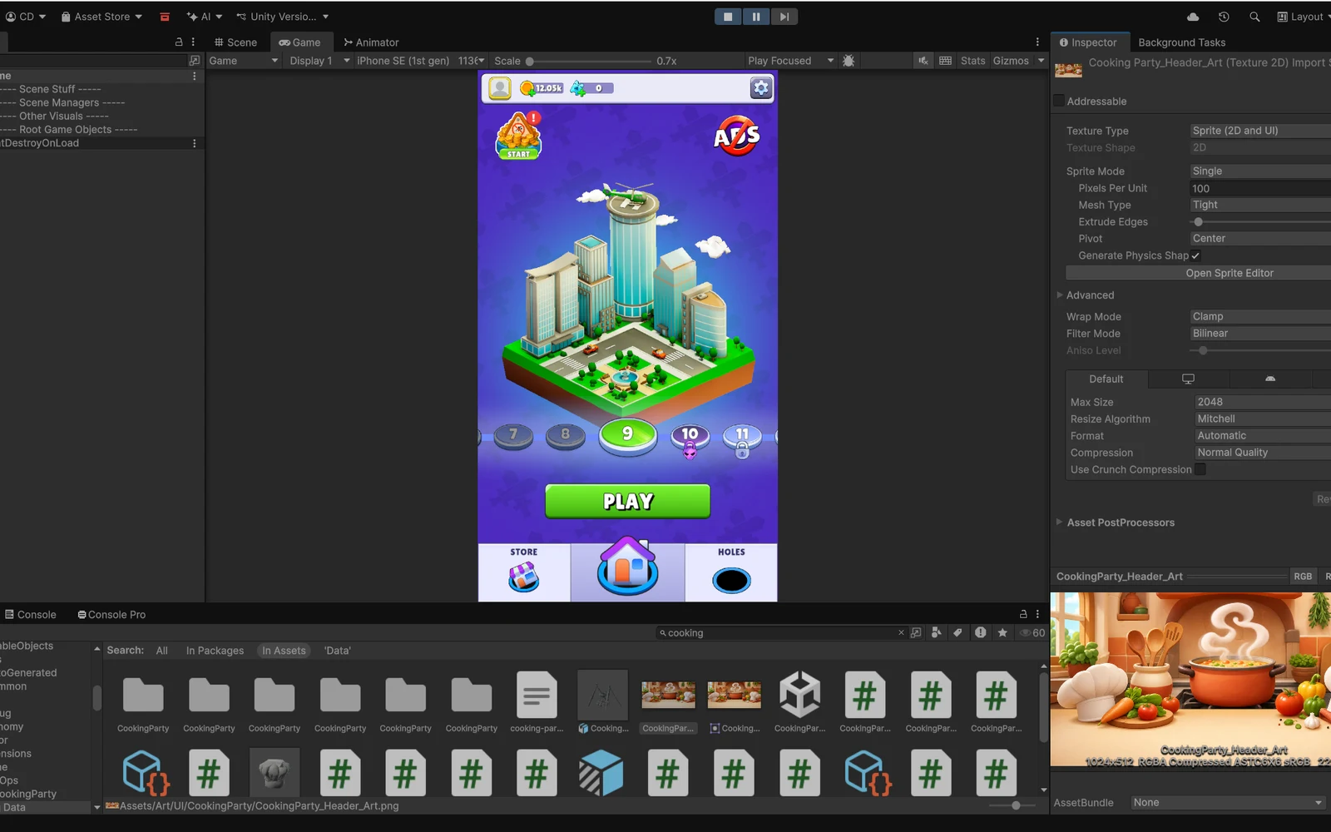Open the undo history icon
The image size is (1331, 832).
pos(1224,17)
